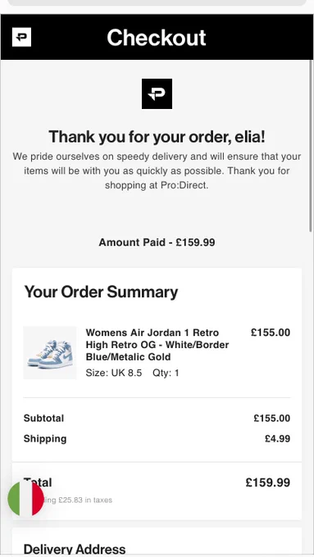Click the speedy delivery message paragraph
The width and height of the screenshot is (314, 557).
pos(157,171)
